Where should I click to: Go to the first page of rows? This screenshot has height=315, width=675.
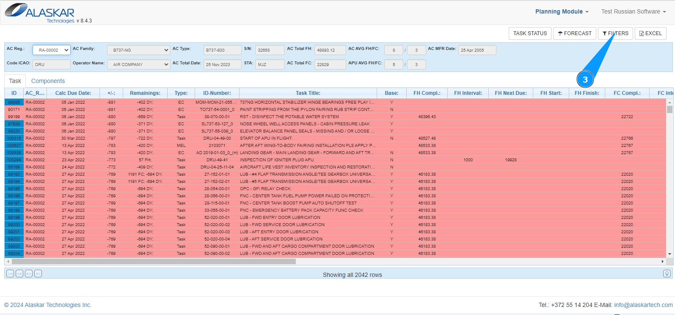10,274
